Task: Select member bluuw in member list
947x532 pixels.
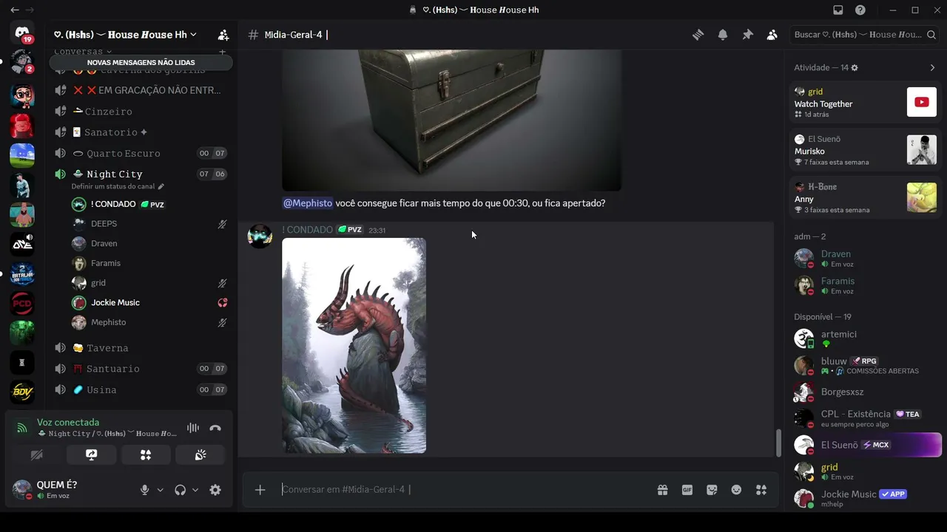Action: 865,365
